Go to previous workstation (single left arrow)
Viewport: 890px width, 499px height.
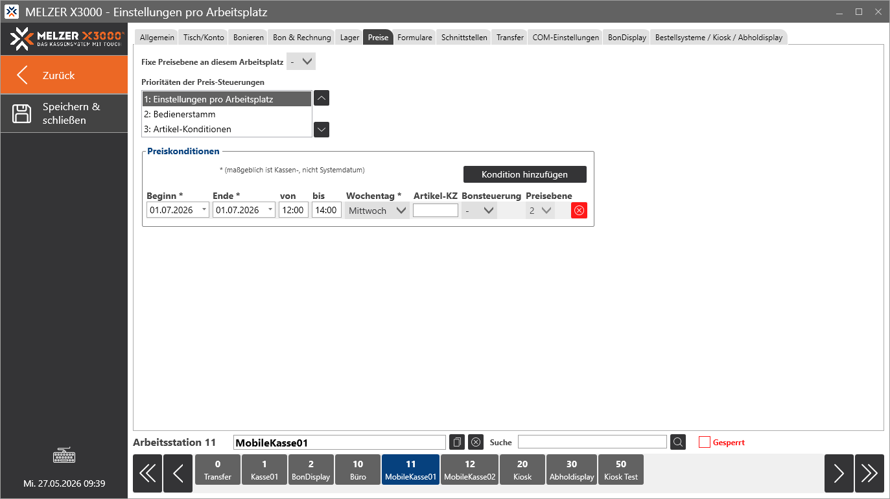pyautogui.click(x=178, y=473)
